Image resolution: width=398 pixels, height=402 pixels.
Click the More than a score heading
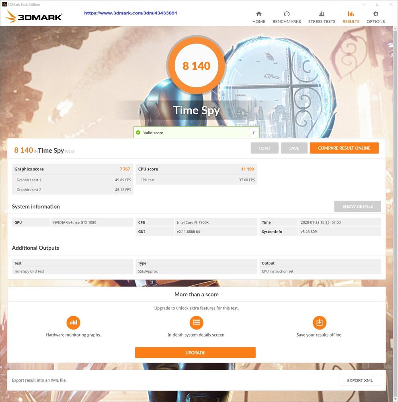[197, 294]
